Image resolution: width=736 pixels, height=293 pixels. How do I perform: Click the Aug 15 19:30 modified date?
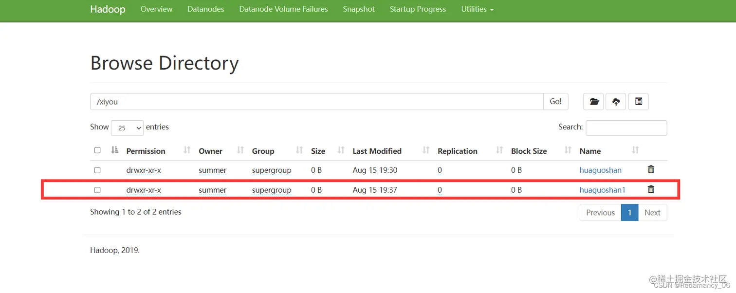click(x=375, y=170)
